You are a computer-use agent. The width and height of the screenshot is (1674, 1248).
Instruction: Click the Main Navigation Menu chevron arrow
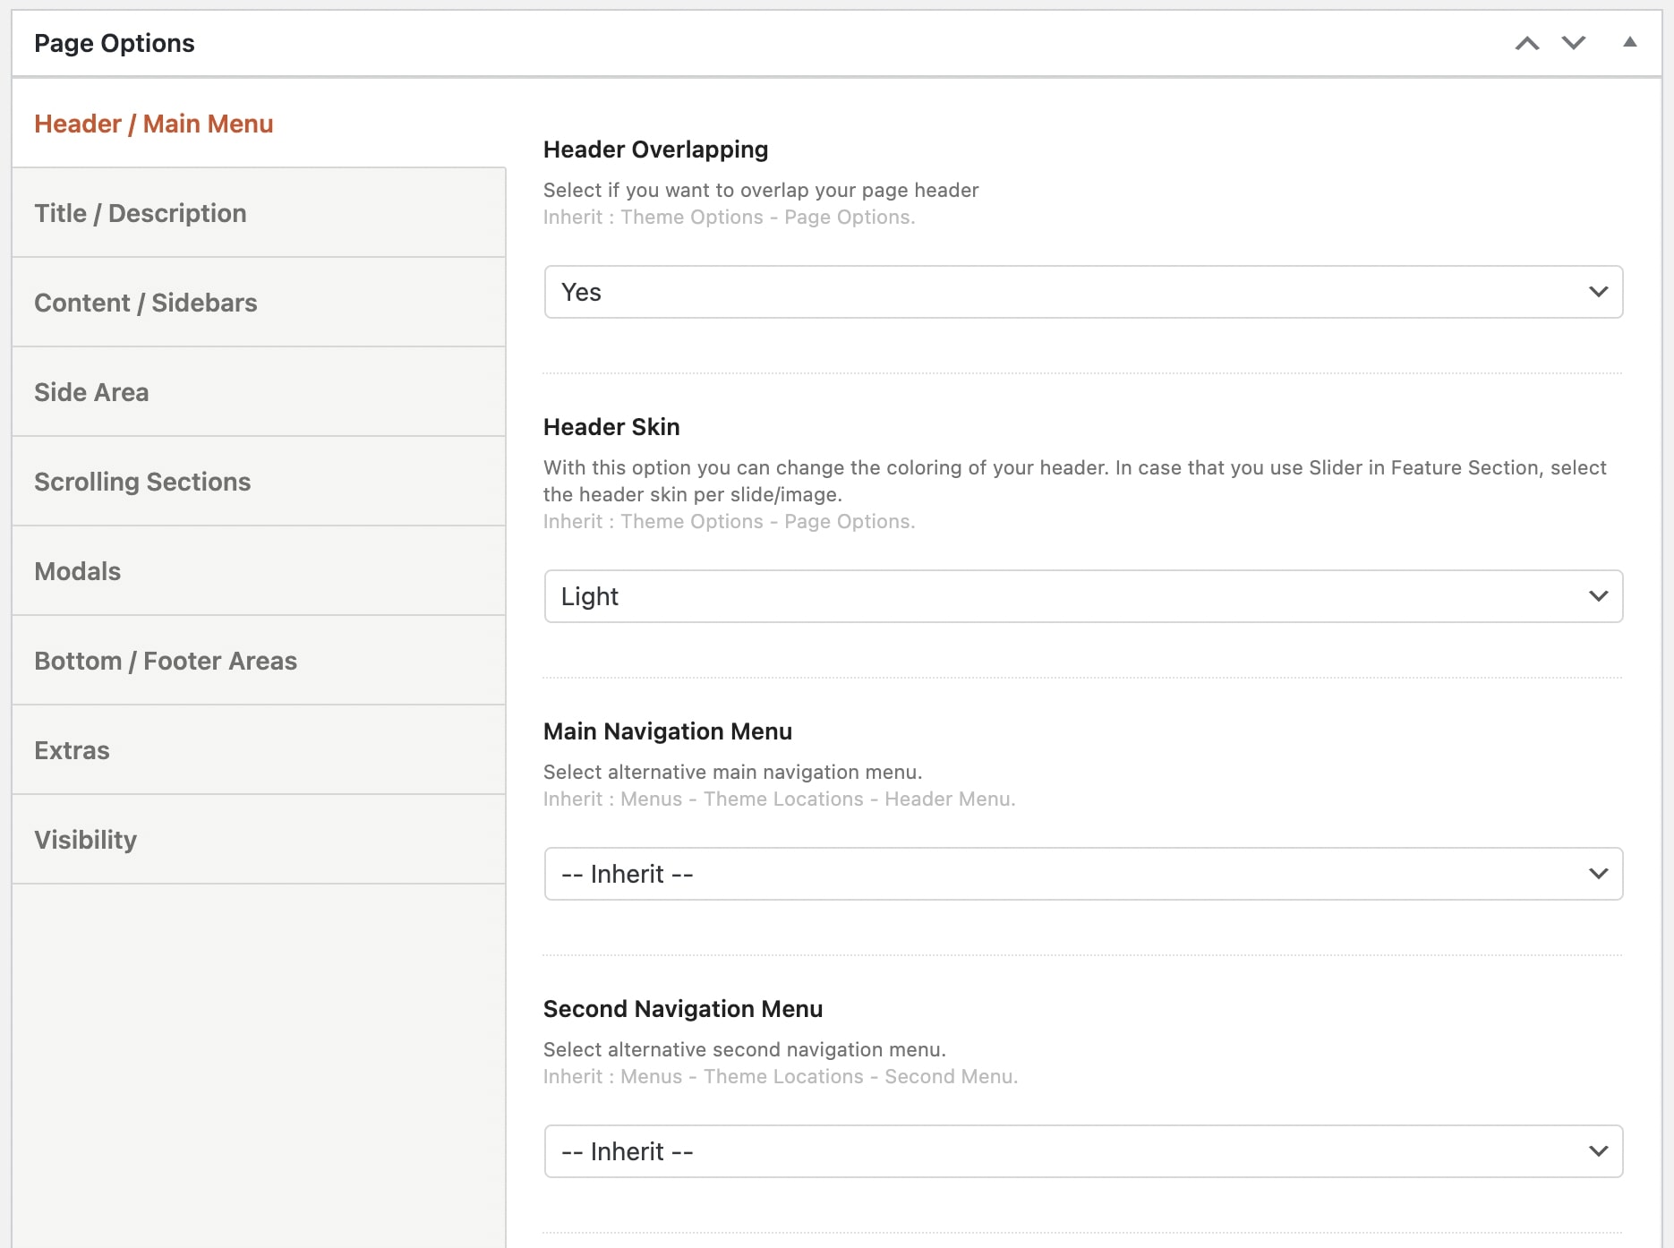point(1598,874)
